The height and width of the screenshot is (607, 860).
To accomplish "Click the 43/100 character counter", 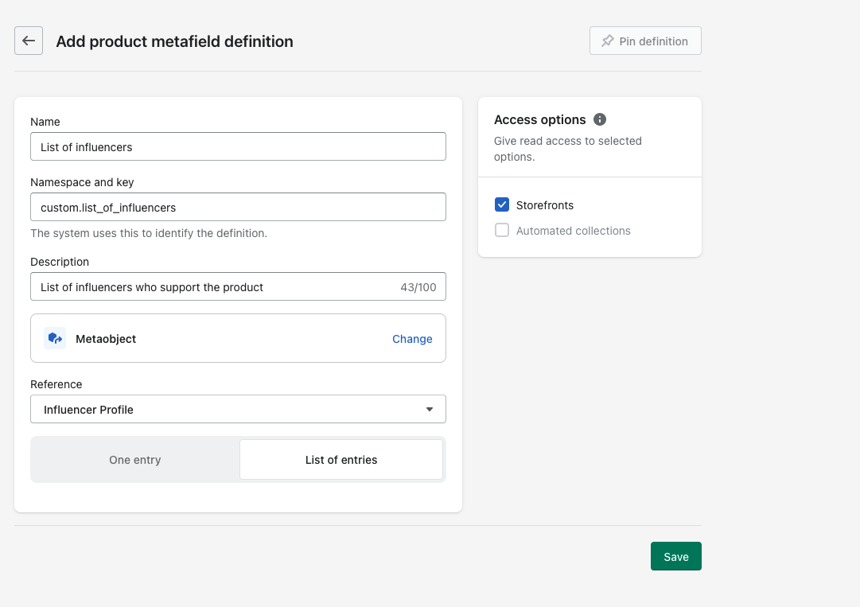I will tap(418, 287).
